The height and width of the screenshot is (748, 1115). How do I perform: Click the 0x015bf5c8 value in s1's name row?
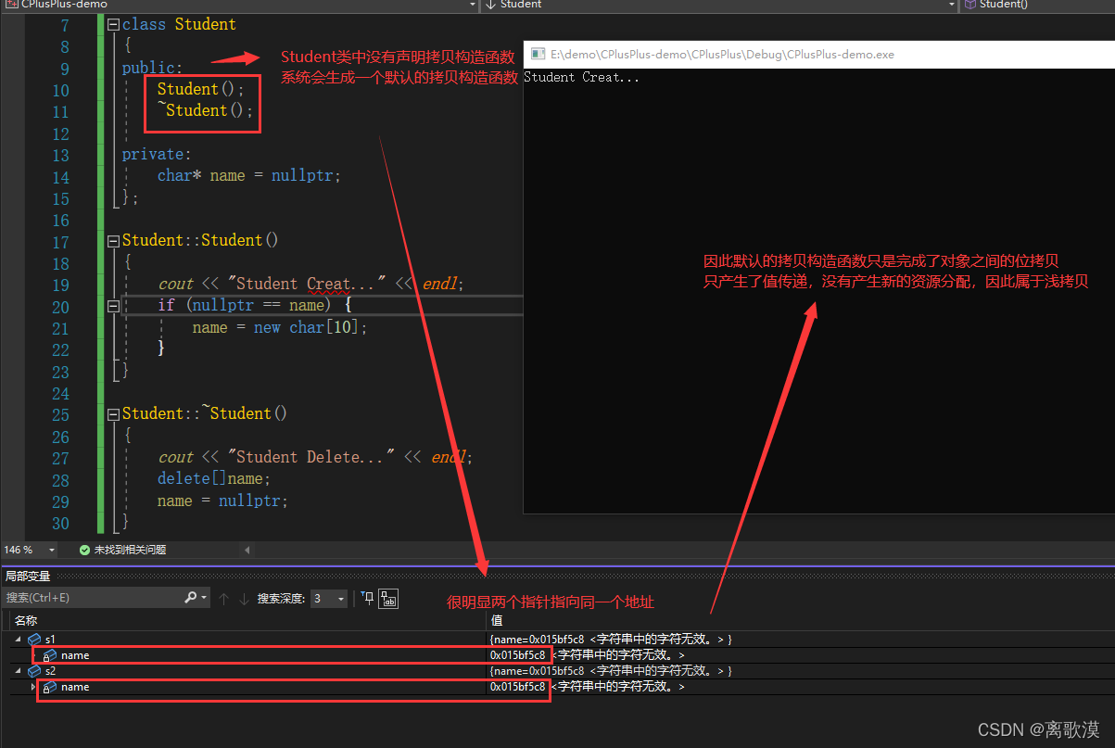click(517, 655)
